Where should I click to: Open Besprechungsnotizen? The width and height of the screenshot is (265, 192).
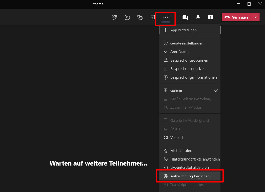[x=190, y=69]
